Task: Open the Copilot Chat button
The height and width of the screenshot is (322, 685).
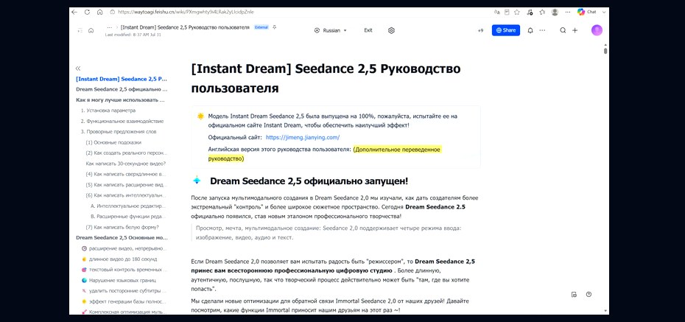Action: (x=587, y=13)
